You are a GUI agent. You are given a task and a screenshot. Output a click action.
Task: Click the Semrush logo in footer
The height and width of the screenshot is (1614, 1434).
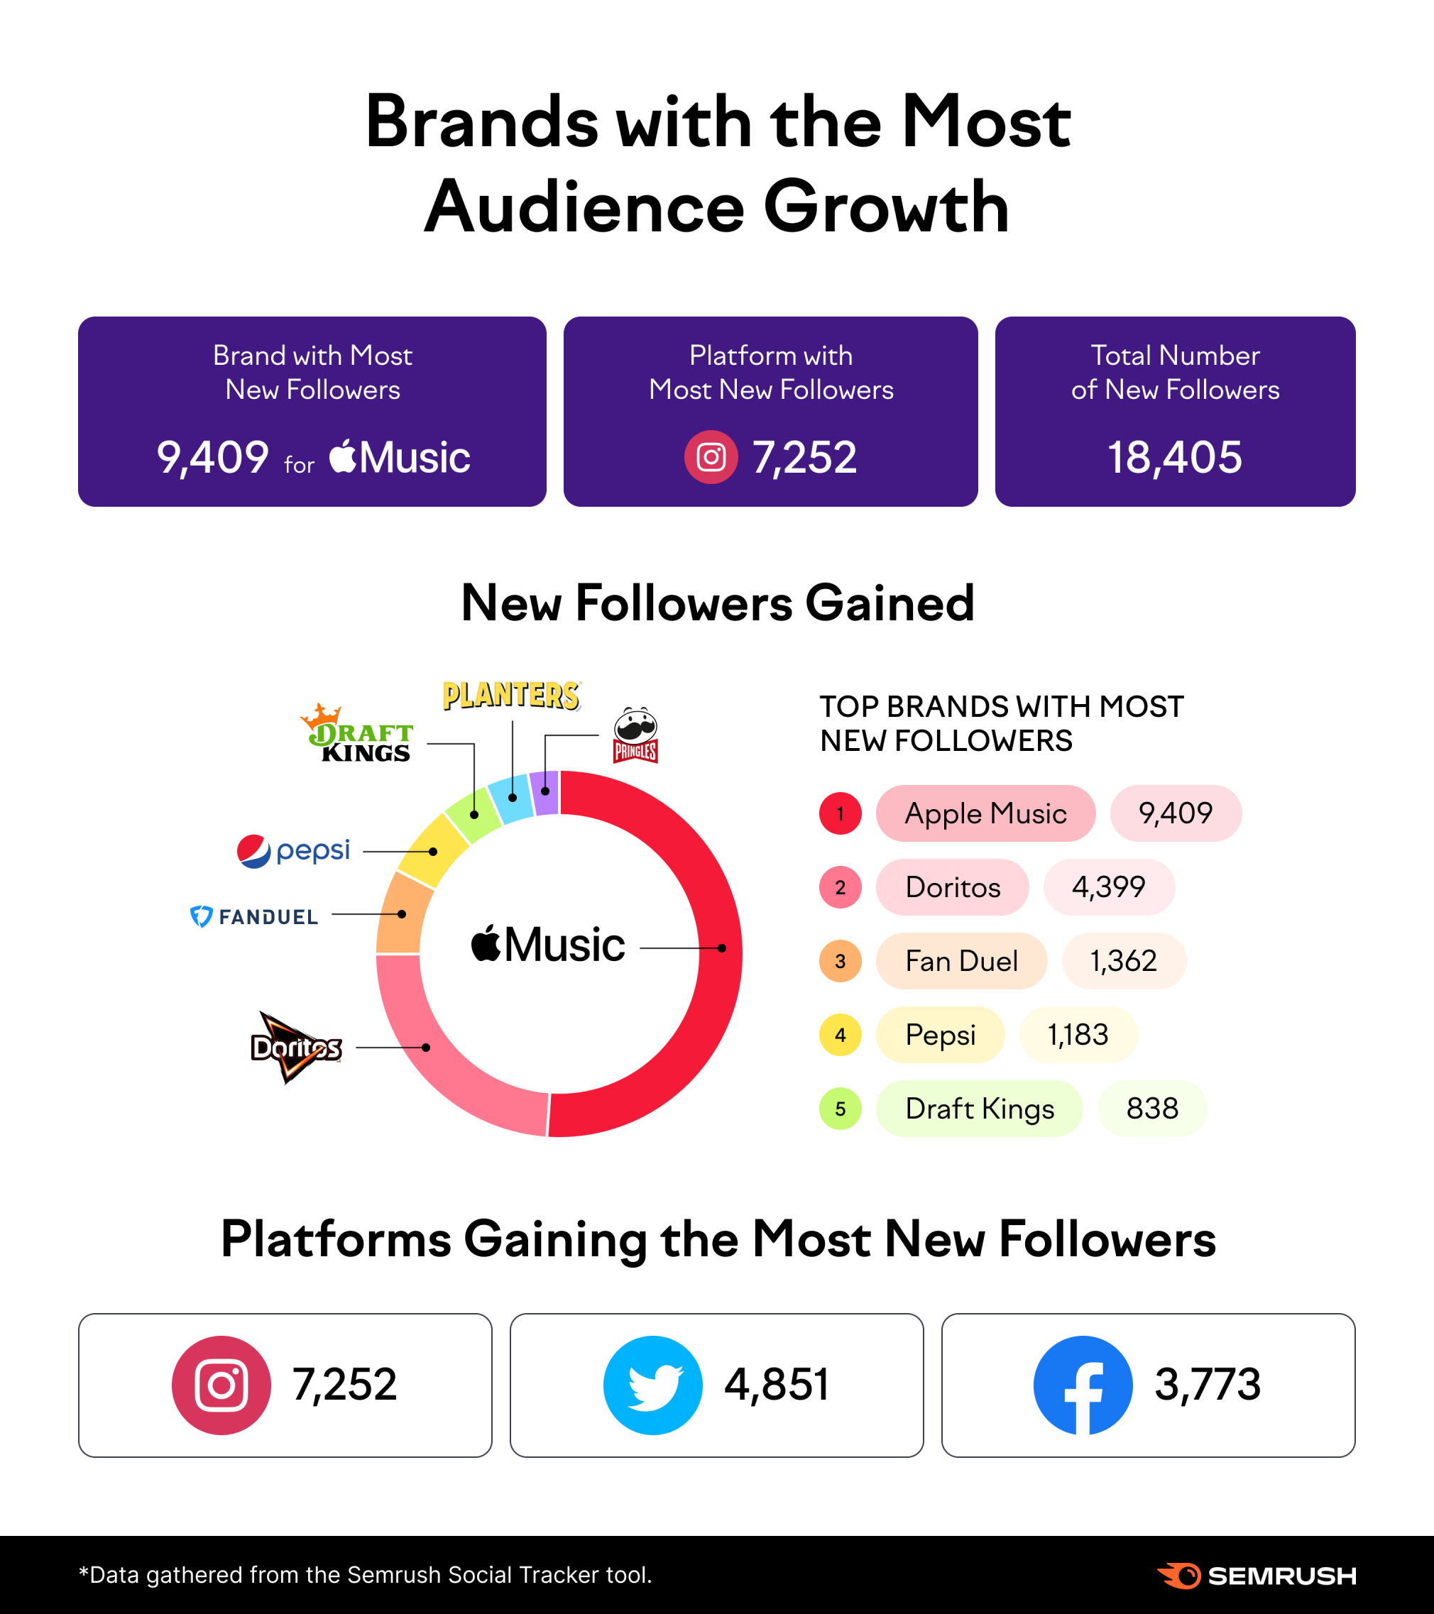(x=1257, y=1575)
